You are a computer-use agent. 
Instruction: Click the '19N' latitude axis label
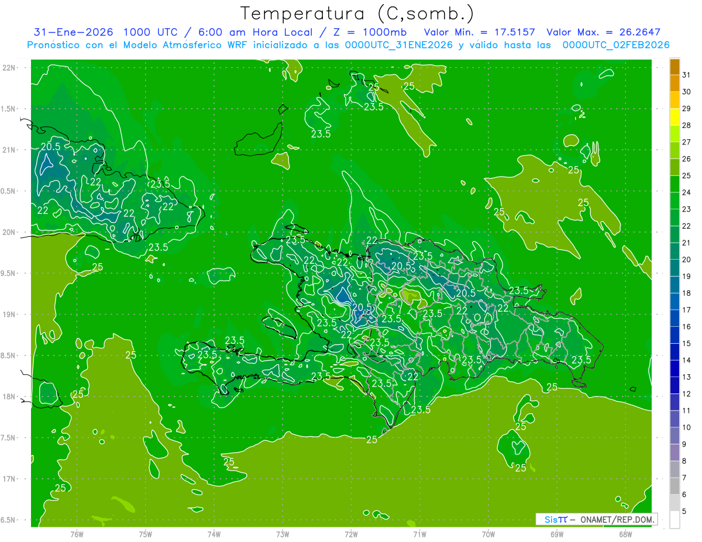coord(9,315)
